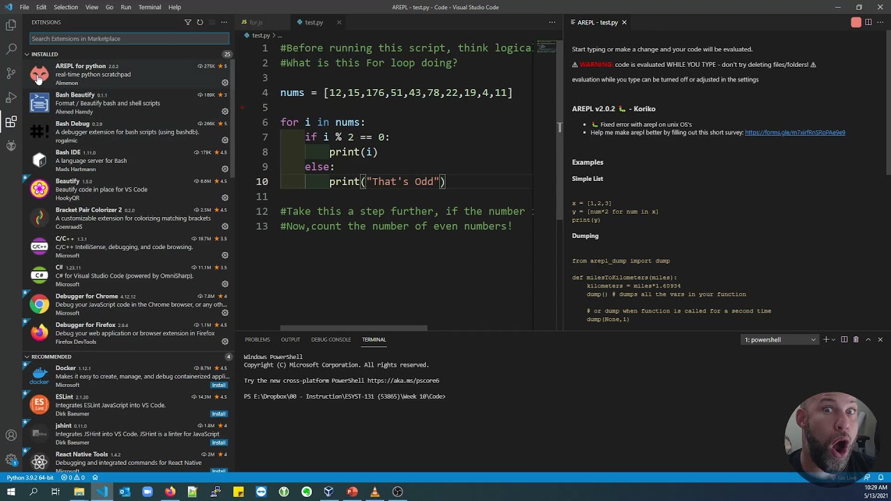Open manage gear for Debugger for Chrome

point(225,312)
